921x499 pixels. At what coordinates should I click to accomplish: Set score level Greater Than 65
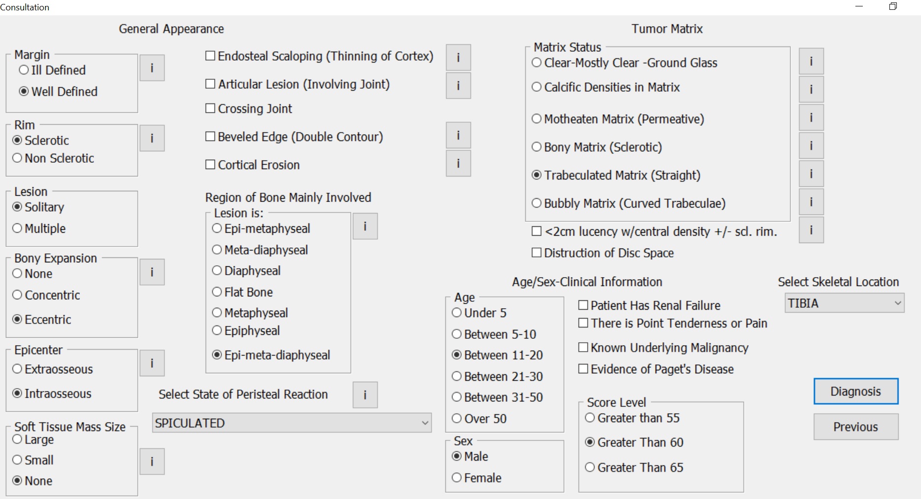point(634,467)
